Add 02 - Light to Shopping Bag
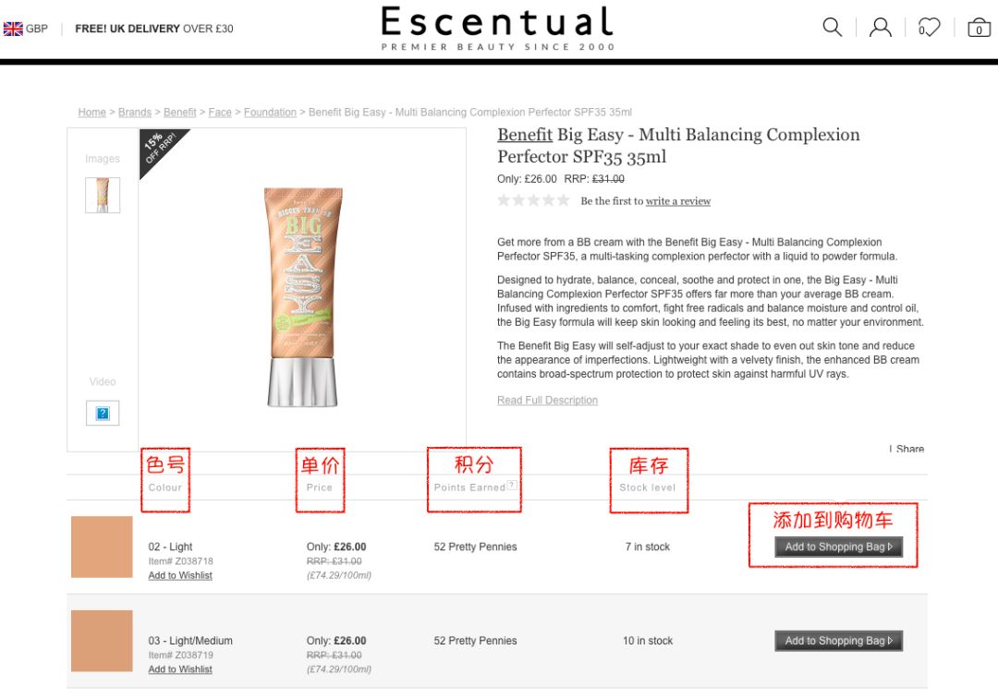 point(838,548)
